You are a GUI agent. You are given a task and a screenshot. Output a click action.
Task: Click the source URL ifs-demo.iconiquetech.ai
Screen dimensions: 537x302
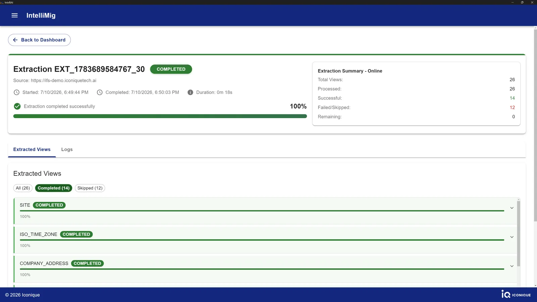(x=63, y=81)
